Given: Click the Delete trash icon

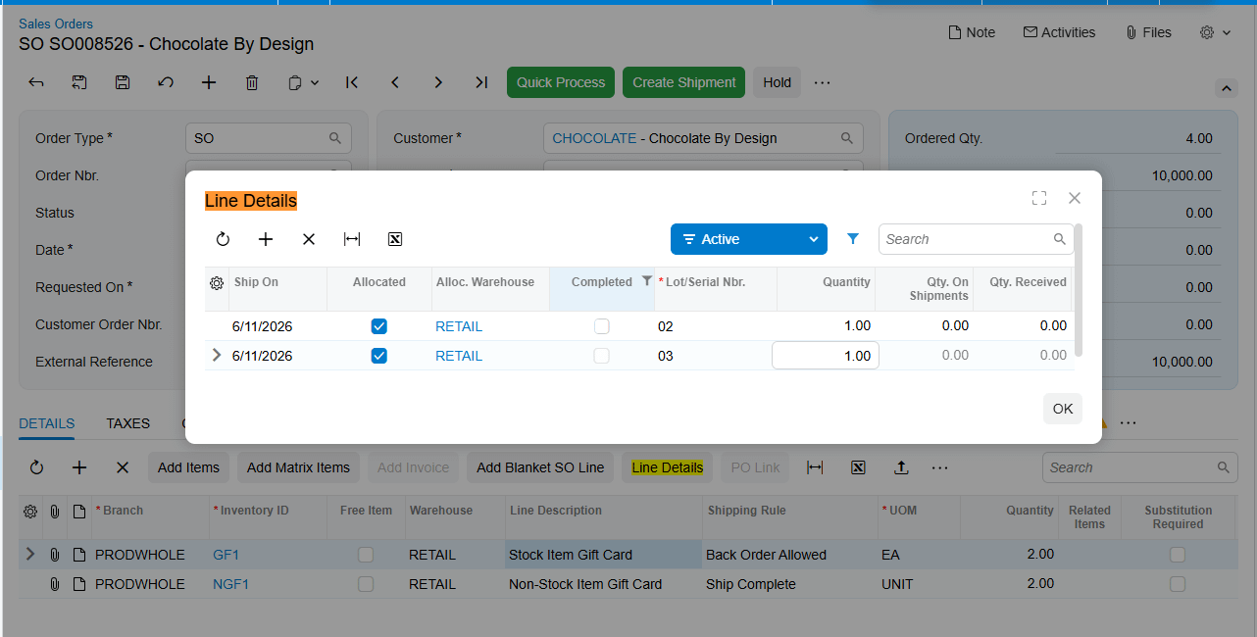Looking at the screenshot, I should coord(252,82).
